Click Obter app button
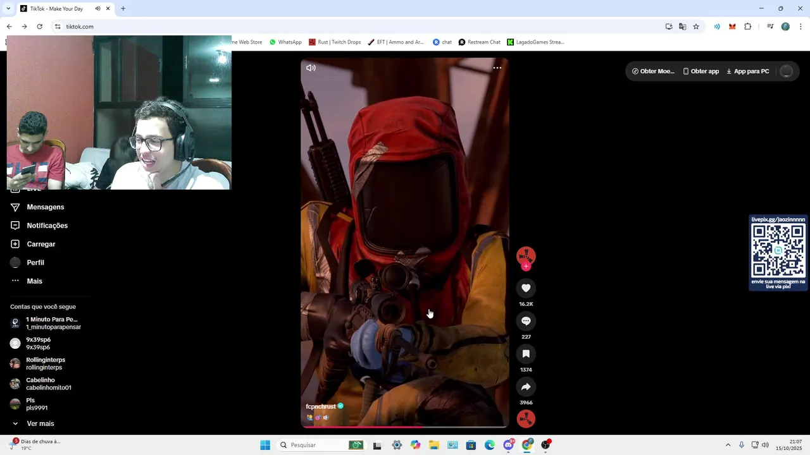 (701, 71)
